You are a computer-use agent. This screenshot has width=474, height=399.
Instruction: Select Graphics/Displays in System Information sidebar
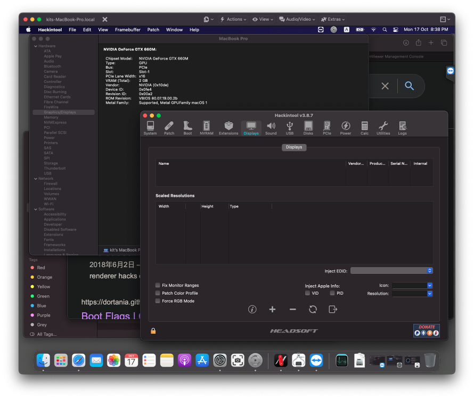tap(63, 112)
